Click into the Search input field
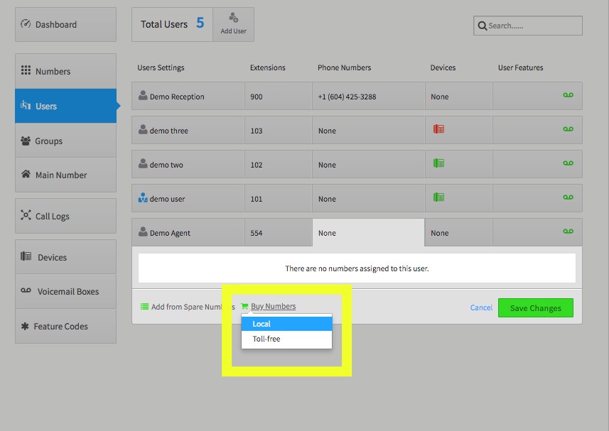This screenshot has height=431, width=609. 528,26
